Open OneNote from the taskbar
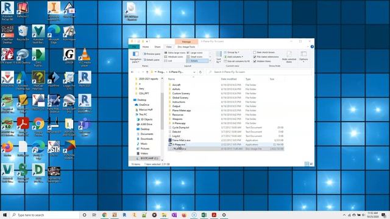Viewport: 390px width, 219px height. click(174, 215)
